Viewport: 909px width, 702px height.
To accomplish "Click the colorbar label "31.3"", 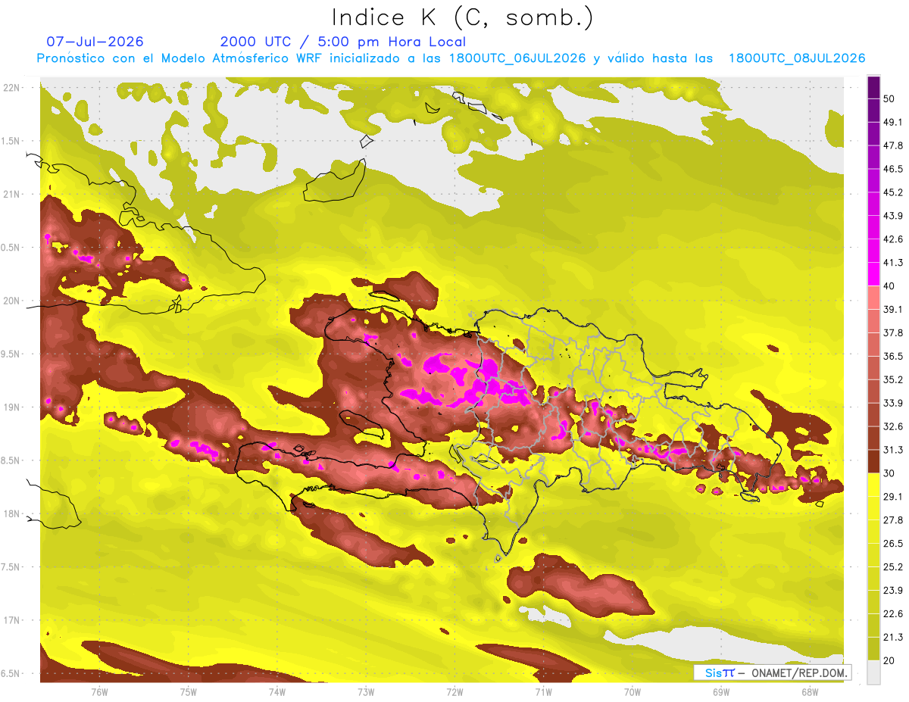I will [893, 450].
